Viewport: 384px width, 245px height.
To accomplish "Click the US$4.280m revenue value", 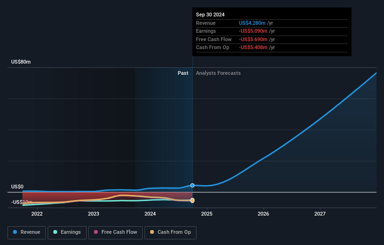I will (x=252, y=23).
